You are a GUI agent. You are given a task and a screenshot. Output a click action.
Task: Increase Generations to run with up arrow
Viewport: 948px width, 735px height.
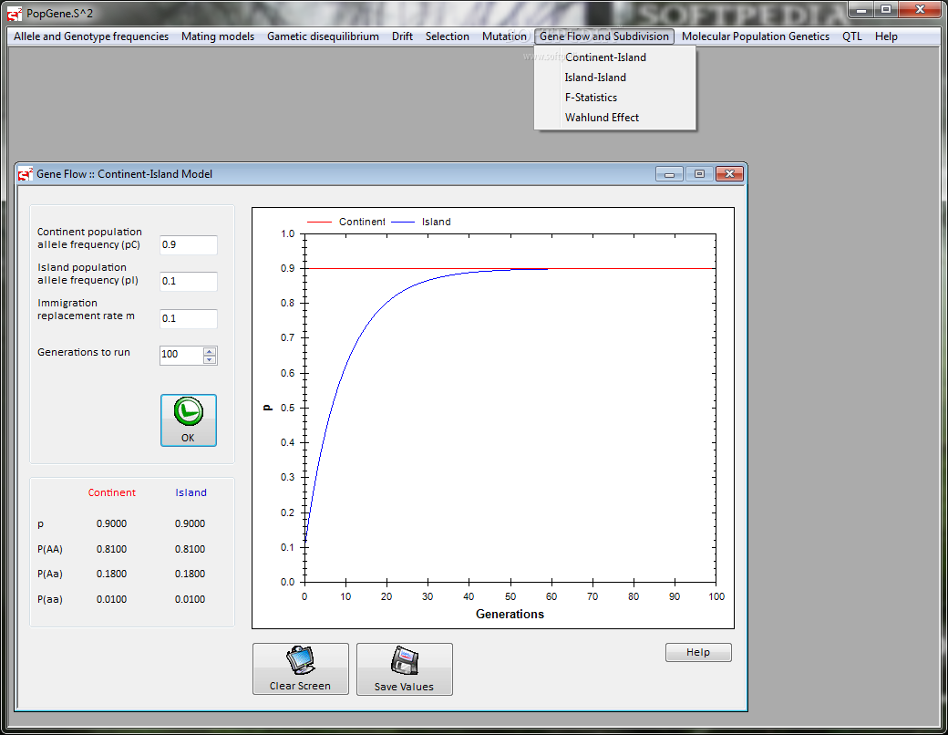209,351
